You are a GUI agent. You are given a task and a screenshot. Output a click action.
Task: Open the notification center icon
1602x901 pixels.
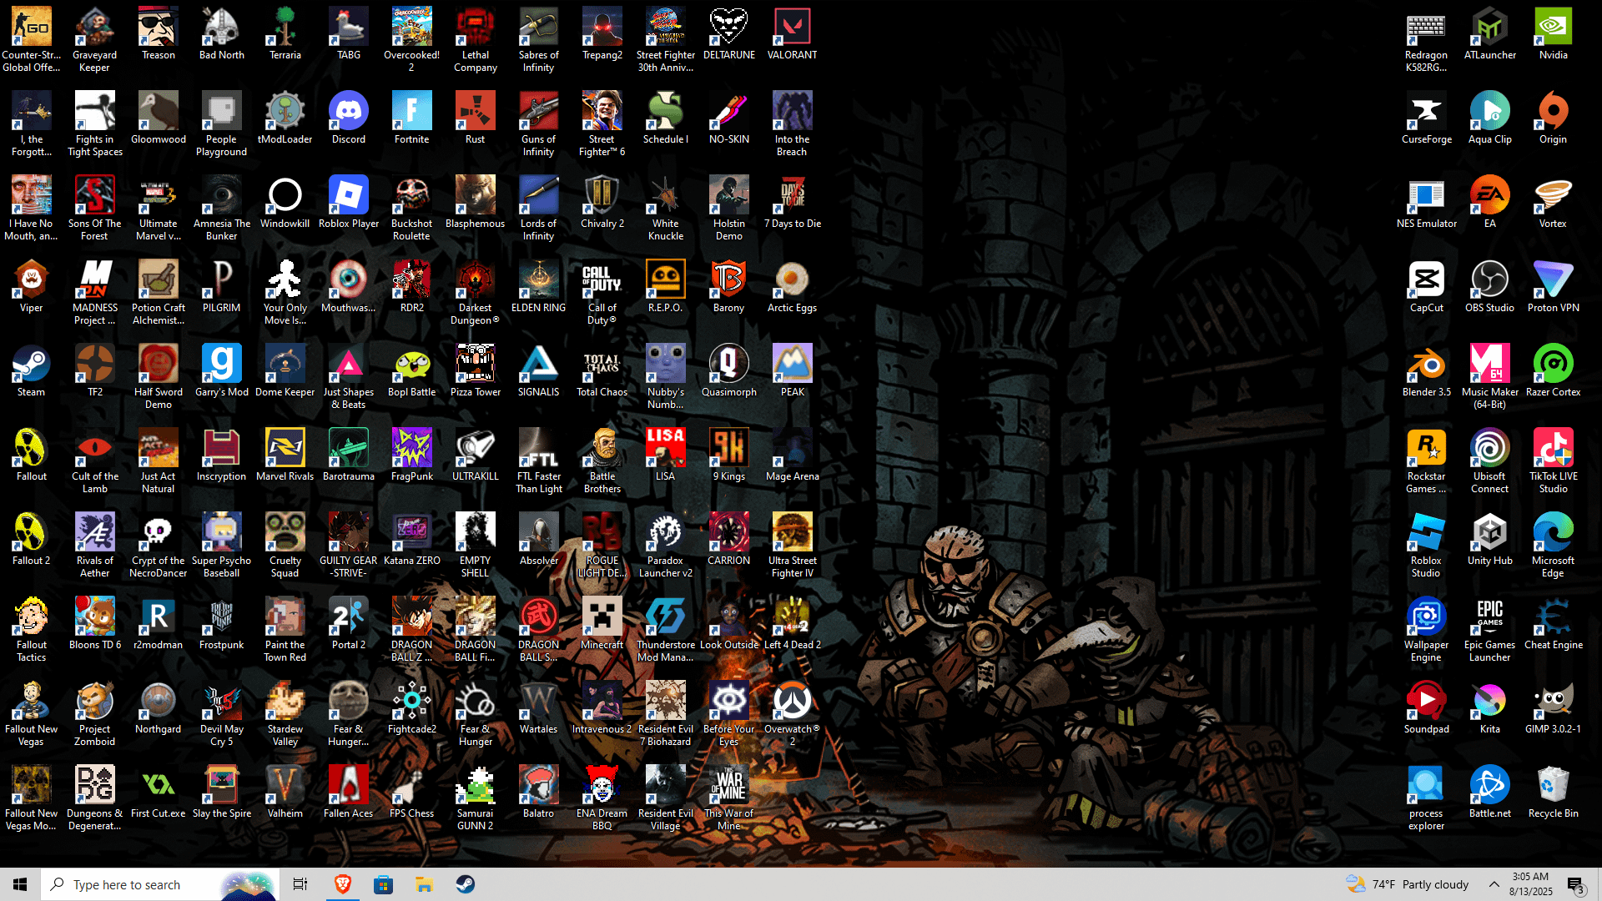point(1576,884)
